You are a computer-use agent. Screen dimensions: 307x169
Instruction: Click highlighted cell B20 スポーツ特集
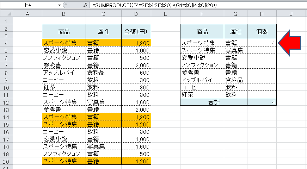pos(64,161)
